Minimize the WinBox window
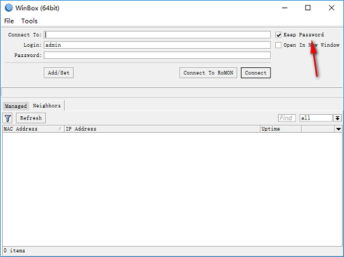This screenshot has width=344, height=257. 285,8
